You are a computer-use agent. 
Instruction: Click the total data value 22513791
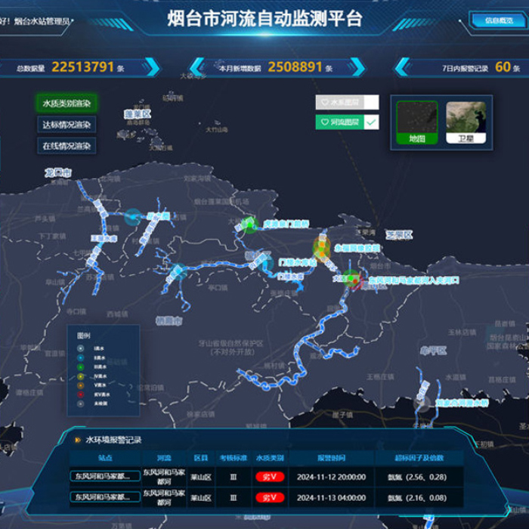pyautogui.click(x=82, y=67)
